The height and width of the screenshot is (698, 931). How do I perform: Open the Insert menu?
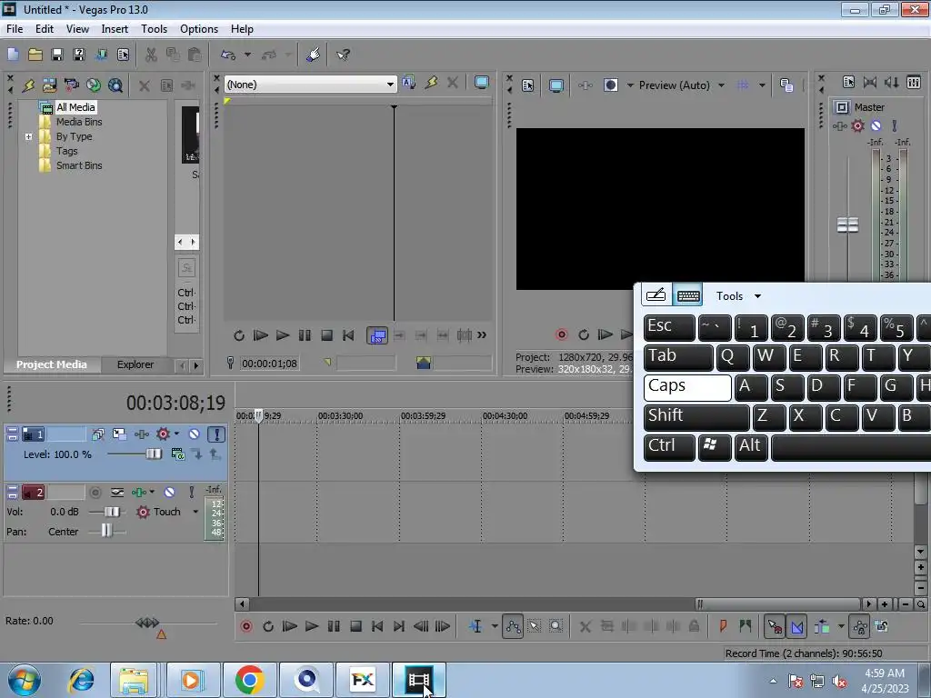tap(115, 29)
